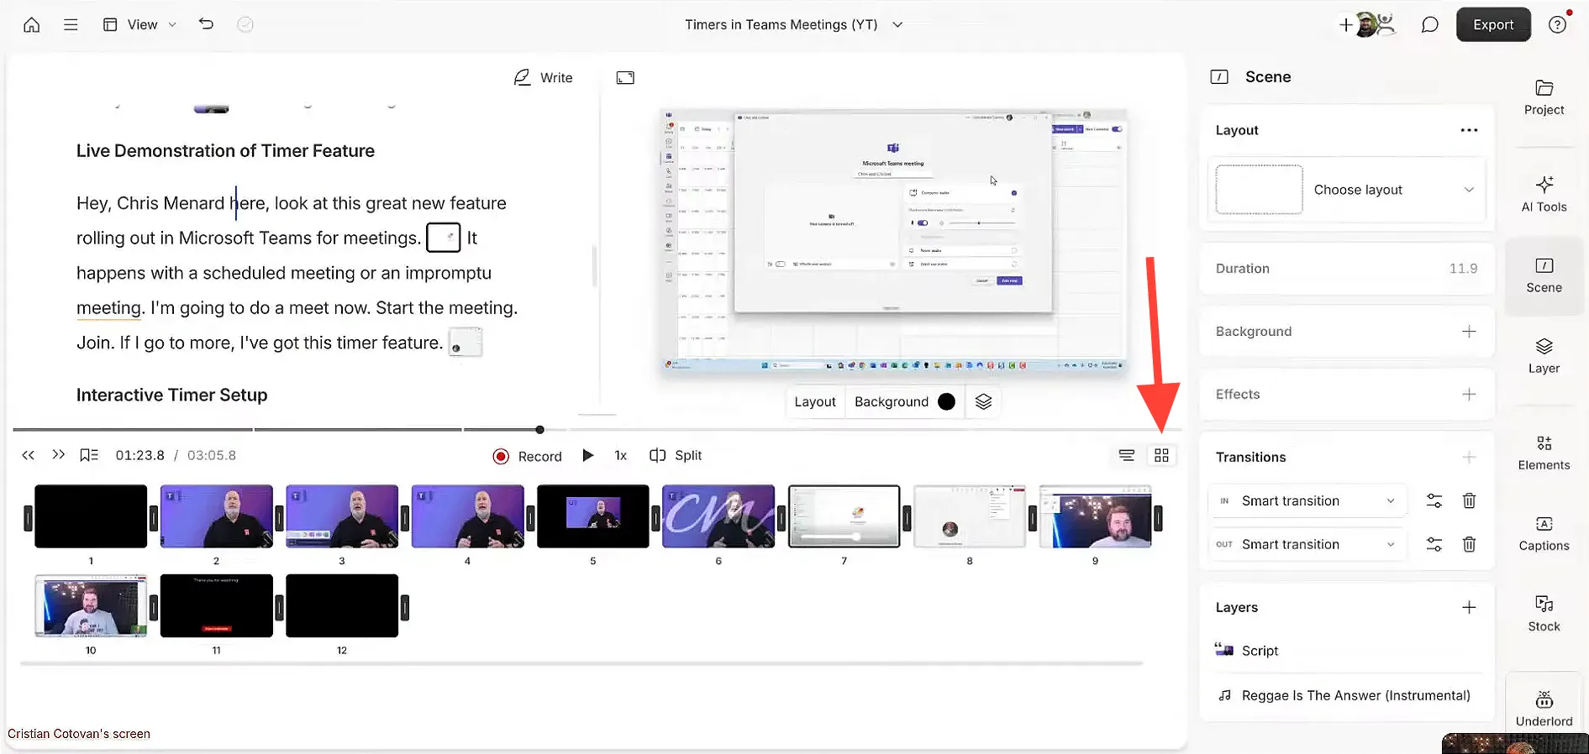
Task: Click the black background color swatch
Action: 946,402
